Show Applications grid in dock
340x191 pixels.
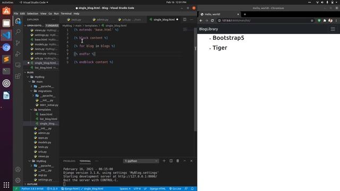[6, 185]
